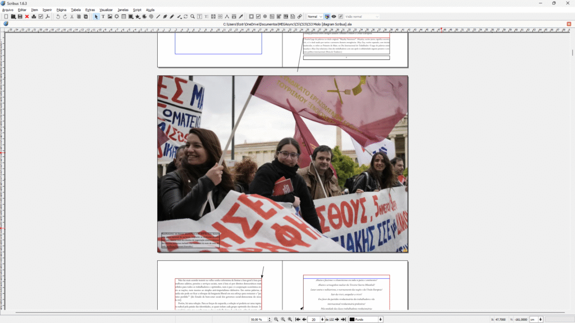The height and width of the screenshot is (323, 575).
Task: Insert a PDF checkbox field tool
Action: 258,17
